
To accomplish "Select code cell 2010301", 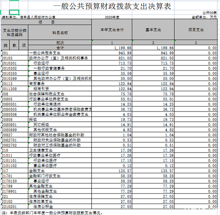I will pyautogui.click(x=15, y=63).
